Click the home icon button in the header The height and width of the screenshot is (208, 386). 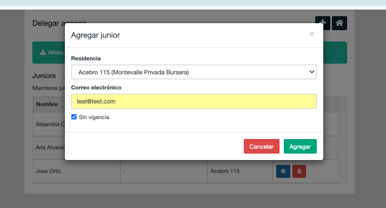[340, 23]
